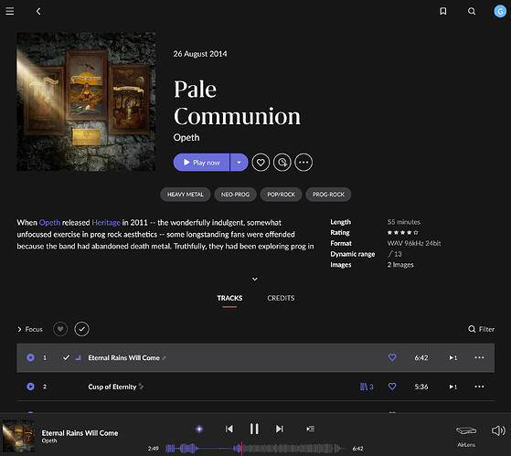Expand the album review chevron
The width and height of the screenshot is (511, 456).
(x=255, y=279)
